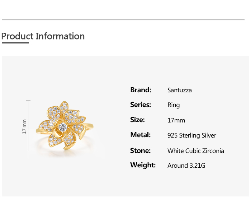Select the Brand: label
Image resolution: width=251 pixels, height=218 pixels.
click(x=141, y=90)
